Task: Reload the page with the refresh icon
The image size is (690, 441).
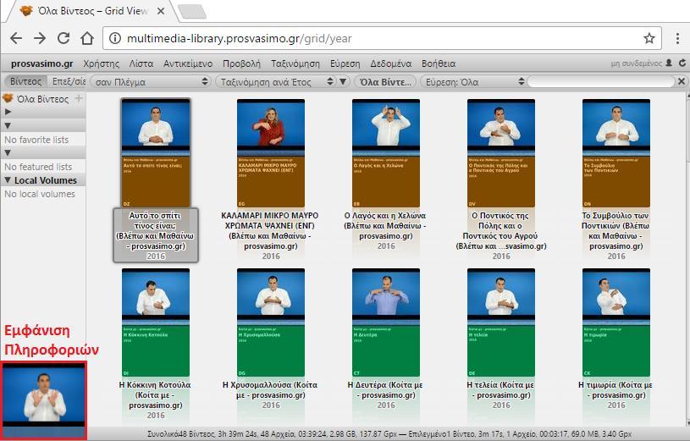Action: click(63, 38)
